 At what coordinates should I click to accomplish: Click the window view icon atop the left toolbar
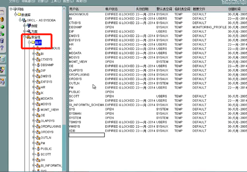point(2,12)
